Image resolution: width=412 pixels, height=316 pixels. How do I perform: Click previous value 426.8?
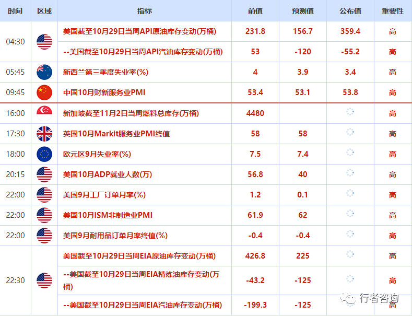coord(255,256)
